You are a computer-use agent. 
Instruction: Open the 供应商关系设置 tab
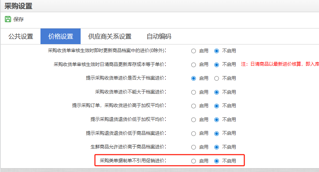pyautogui.click(x=110, y=36)
